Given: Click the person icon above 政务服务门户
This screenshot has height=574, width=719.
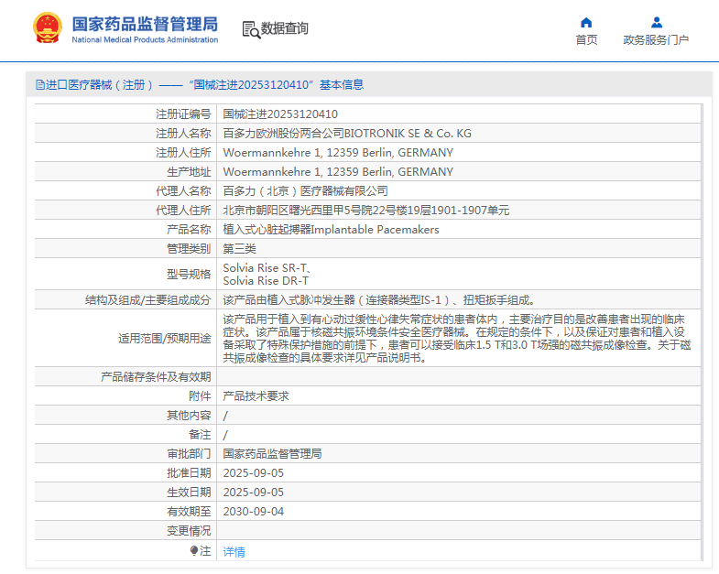Looking at the screenshot, I should tap(656, 23).
